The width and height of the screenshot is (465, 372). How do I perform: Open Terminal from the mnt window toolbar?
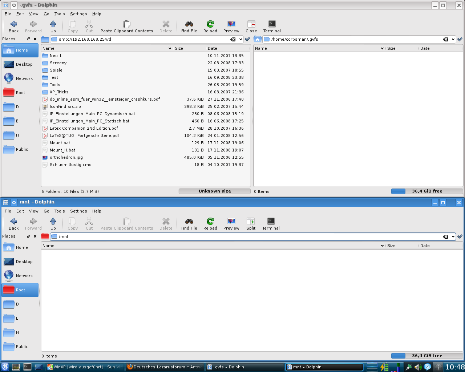click(x=271, y=222)
